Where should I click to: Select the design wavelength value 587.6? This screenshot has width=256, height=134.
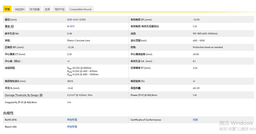pyautogui.click(x=70, y=81)
